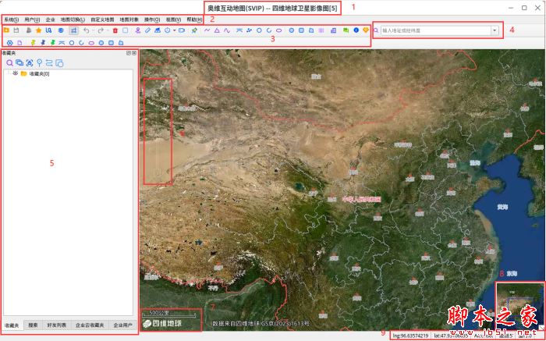Click the orange diamond VIP icon
The width and height of the screenshot is (546, 341).
[366, 30]
